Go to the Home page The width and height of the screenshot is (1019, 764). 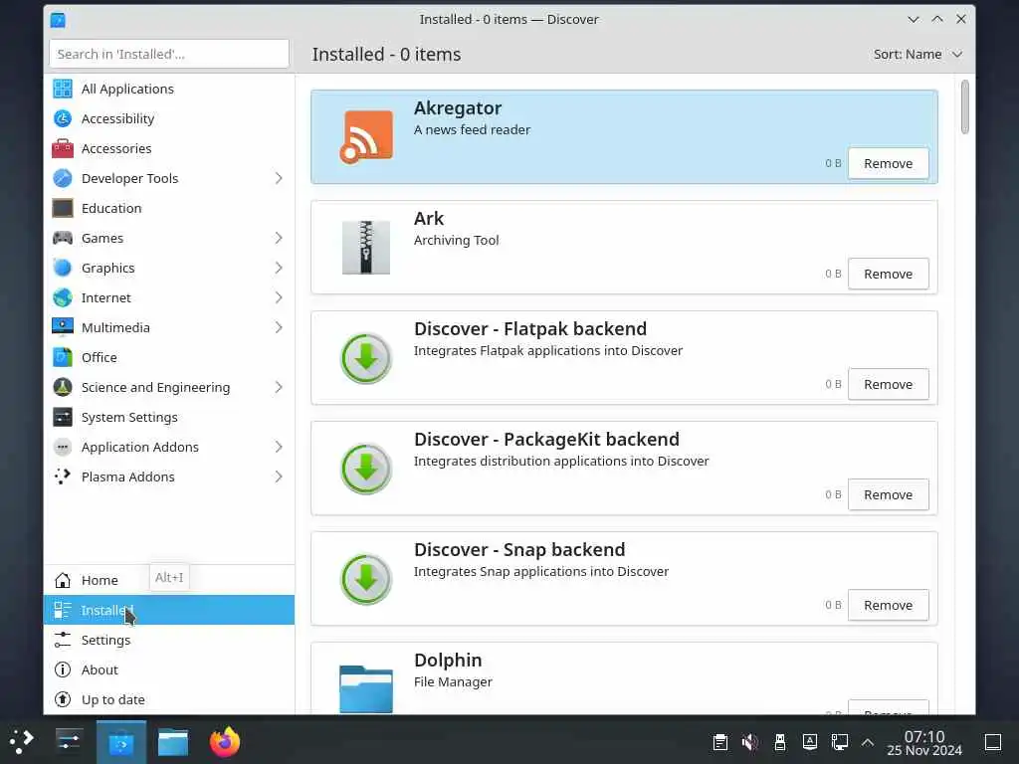click(x=169, y=580)
